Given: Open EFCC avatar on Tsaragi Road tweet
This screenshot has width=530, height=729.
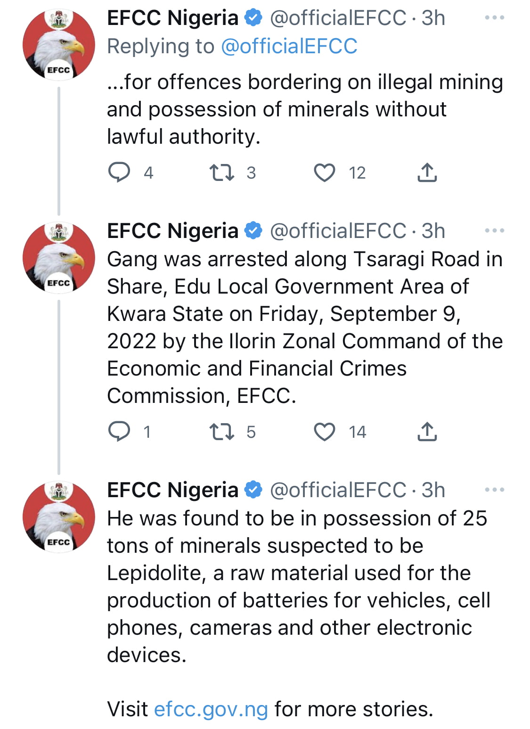Looking at the screenshot, I should (x=59, y=258).
